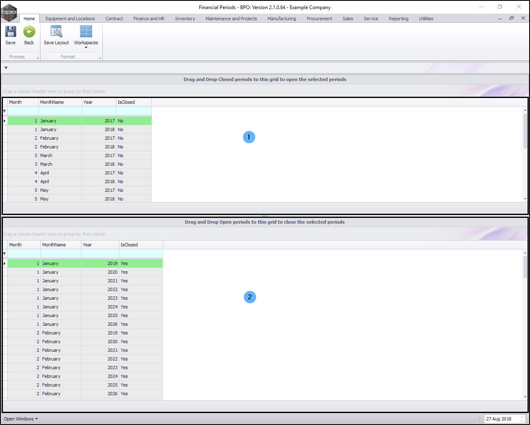Switch to the Home ribbon tab

[x=29, y=19]
